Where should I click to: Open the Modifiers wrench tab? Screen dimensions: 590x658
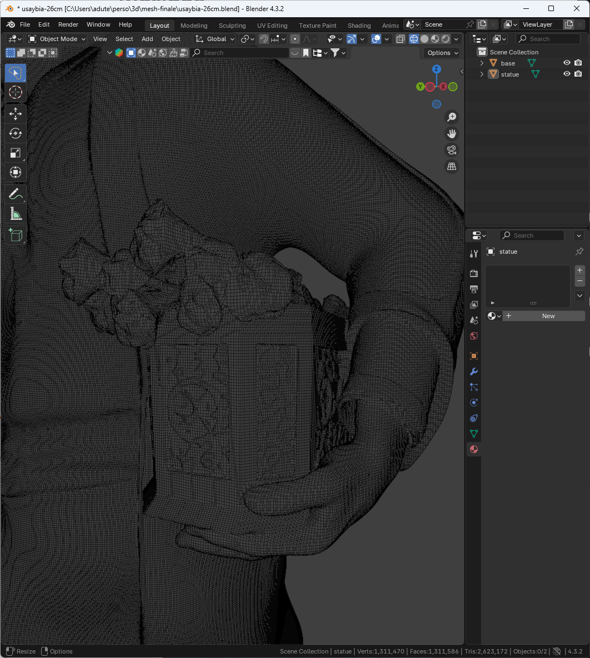(x=474, y=371)
